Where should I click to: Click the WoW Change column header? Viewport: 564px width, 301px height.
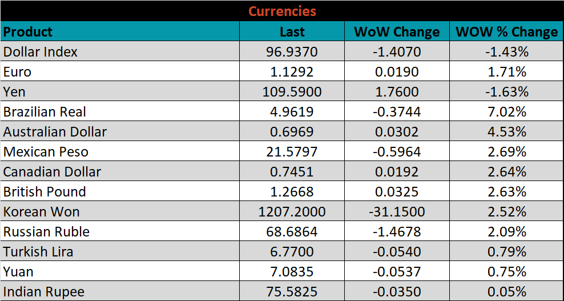[397, 32]
